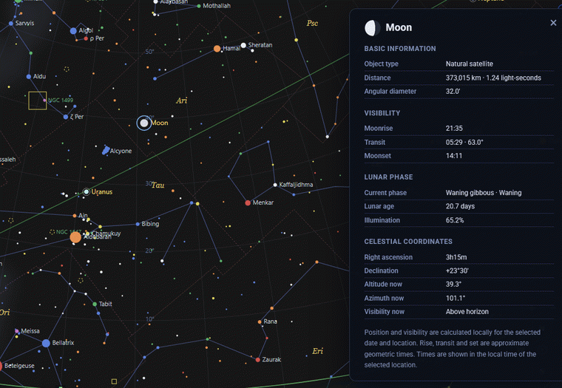Select the Aldu star

(29, 77)
